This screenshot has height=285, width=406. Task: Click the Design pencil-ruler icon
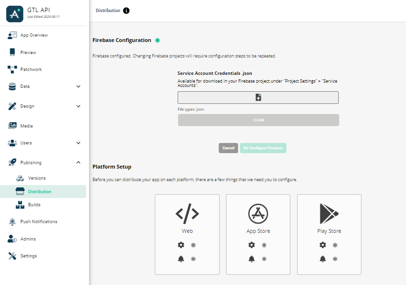point(12,106)
